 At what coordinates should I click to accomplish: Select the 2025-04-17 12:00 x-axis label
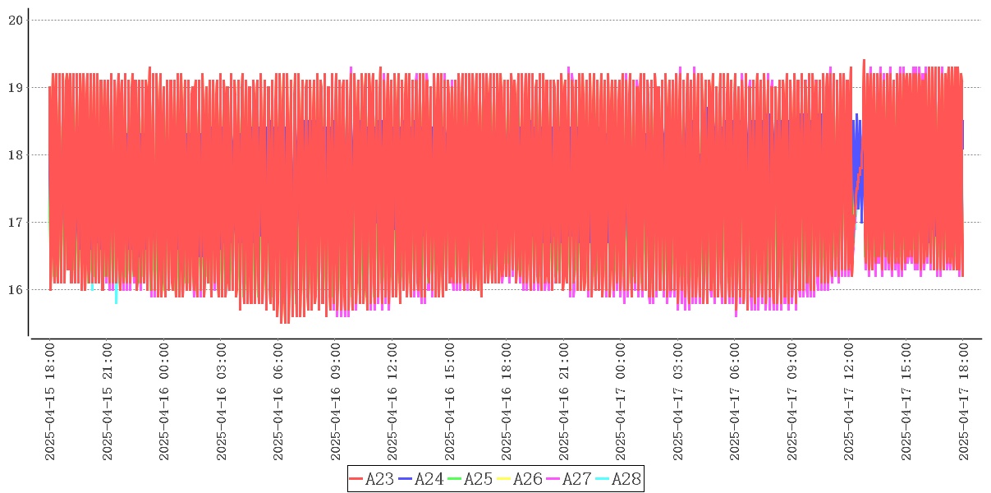(x=849, y=403)
